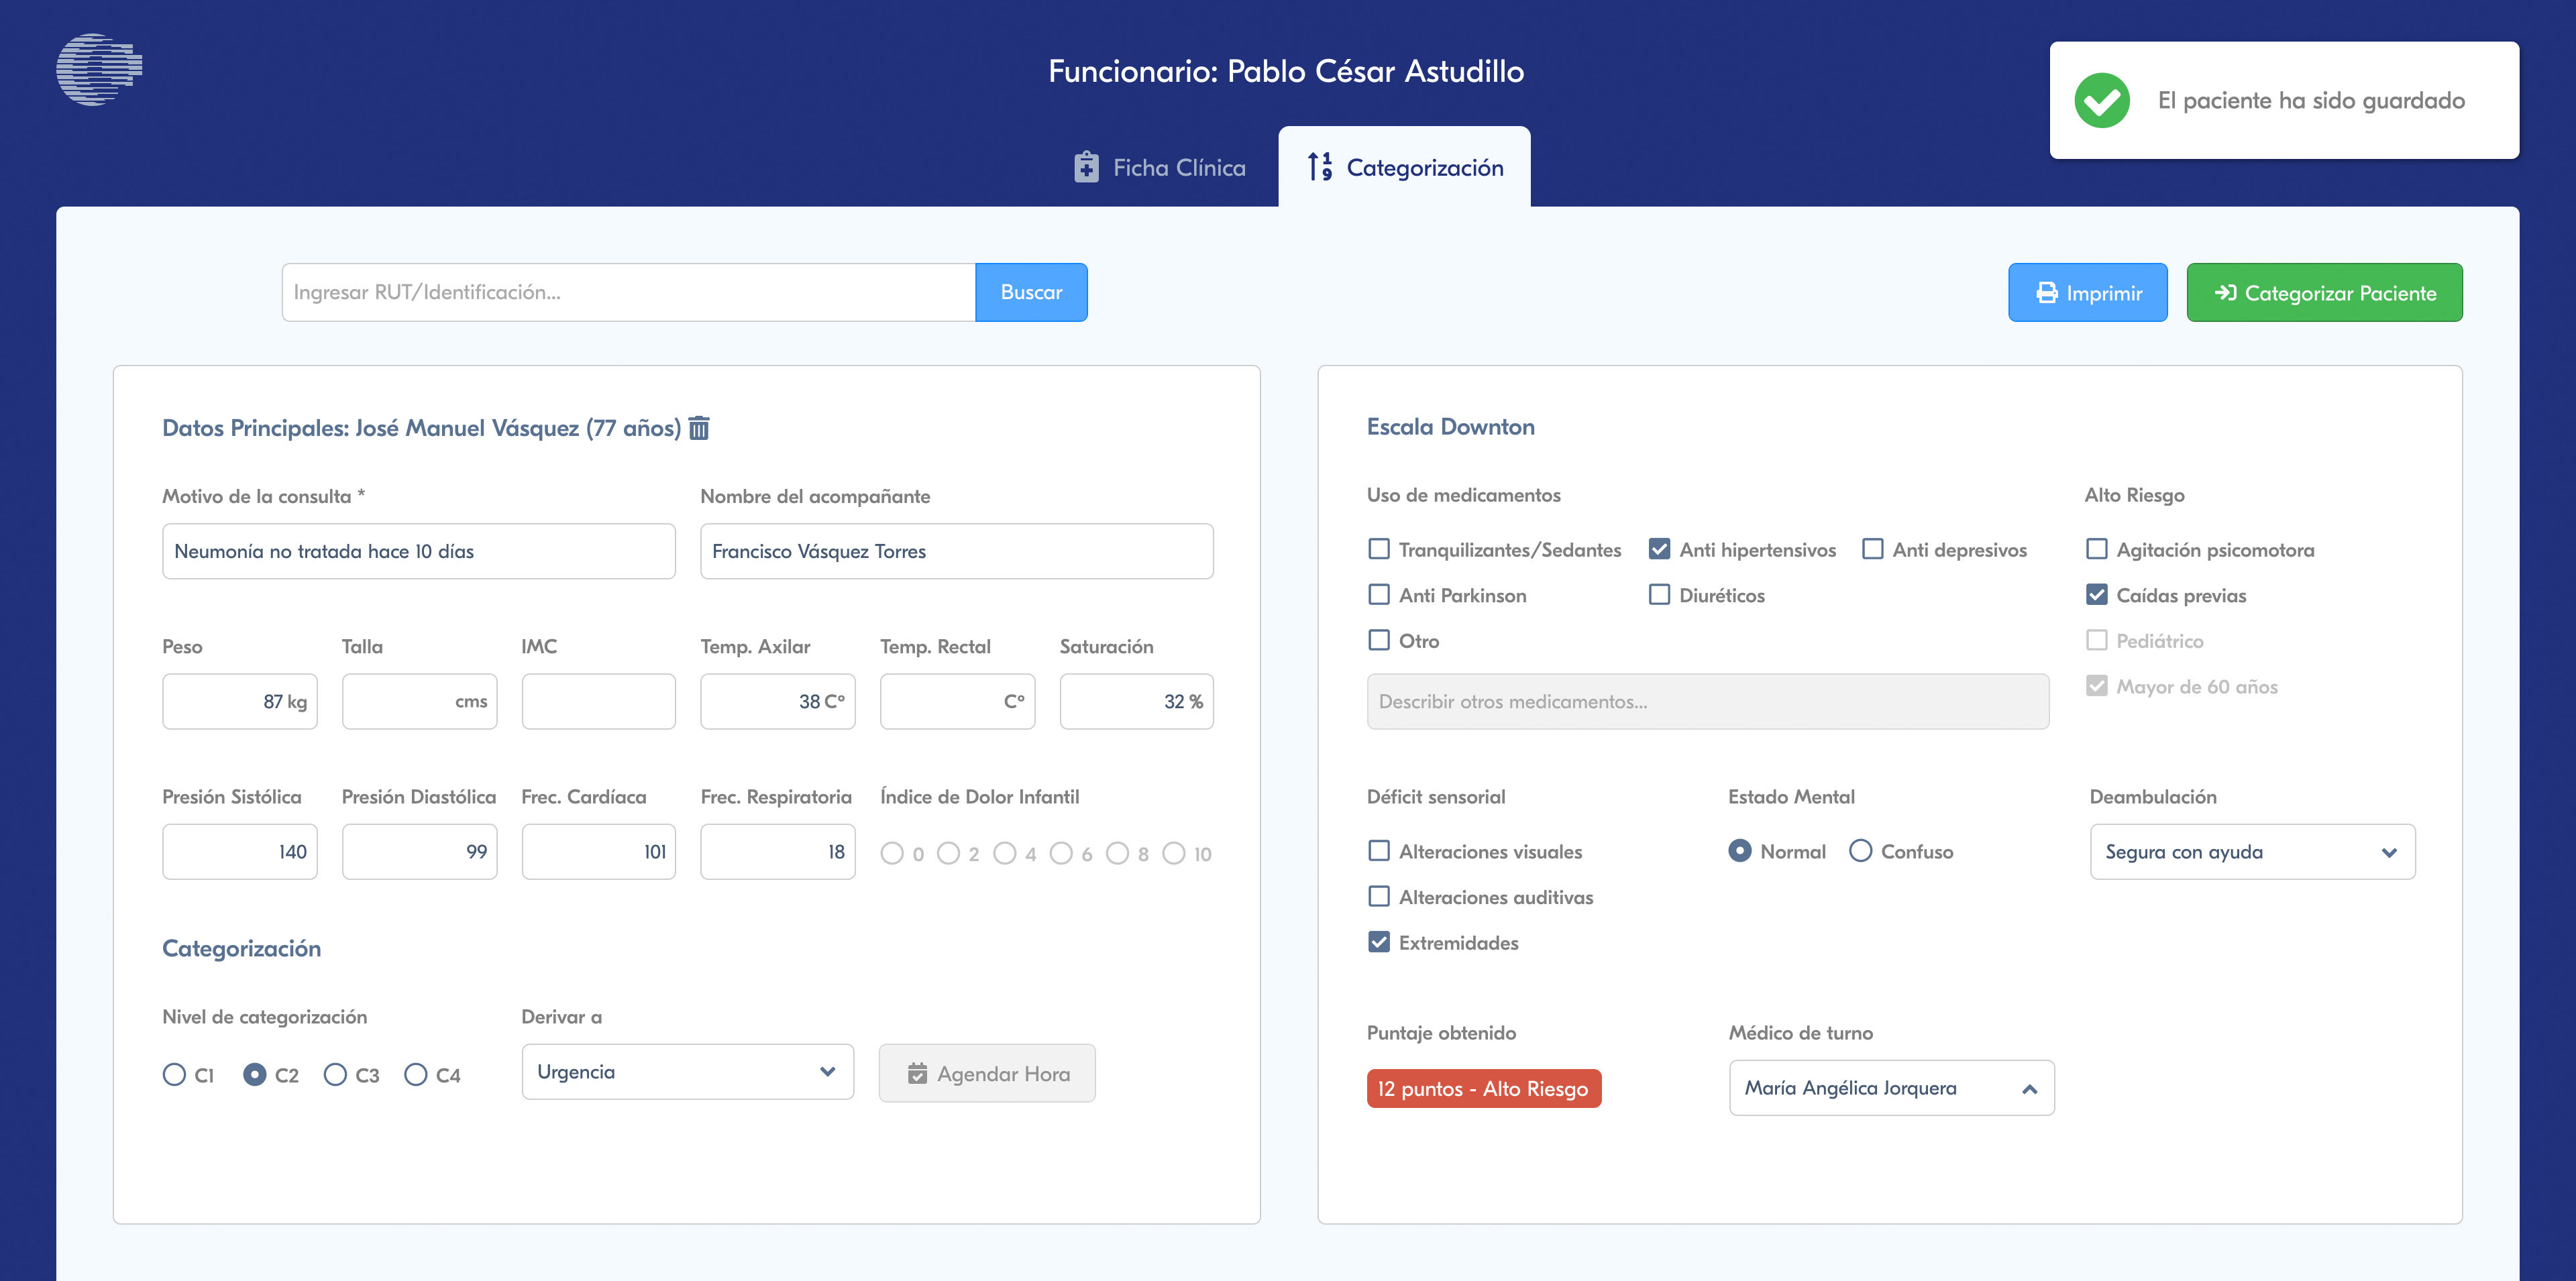Screen dimensions: 2576x1281
Task: Click the app logo in the header
Action: [x=99, y=69]
